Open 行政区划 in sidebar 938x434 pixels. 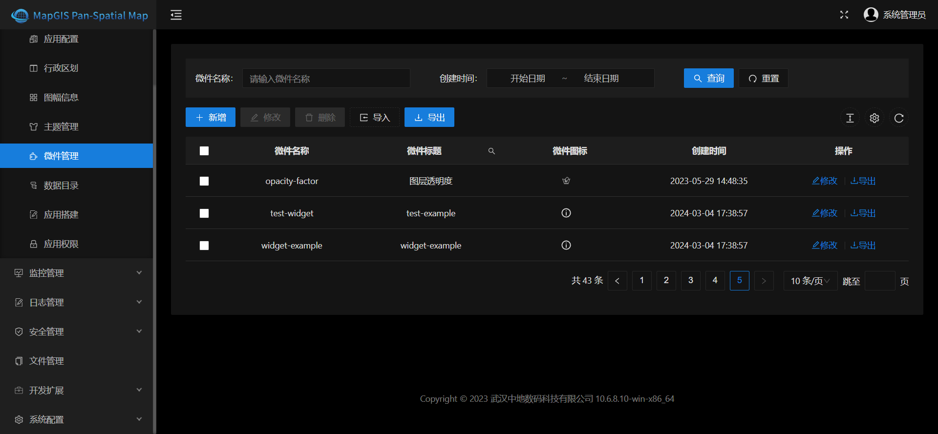point(77,68)
